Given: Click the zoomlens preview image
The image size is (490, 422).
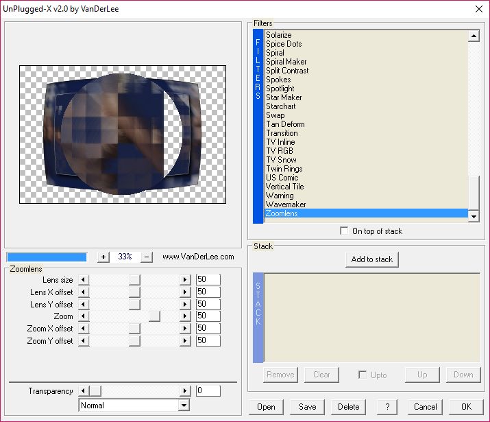Looking at the screenshot, I should [x=123, y=134].
